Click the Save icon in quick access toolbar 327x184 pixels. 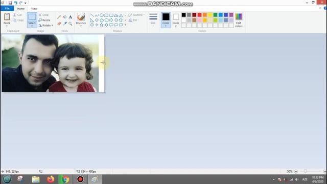click(10, 3)
